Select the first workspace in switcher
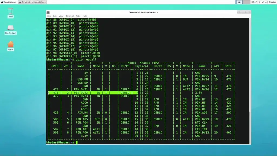 click(x=239, y=2)
